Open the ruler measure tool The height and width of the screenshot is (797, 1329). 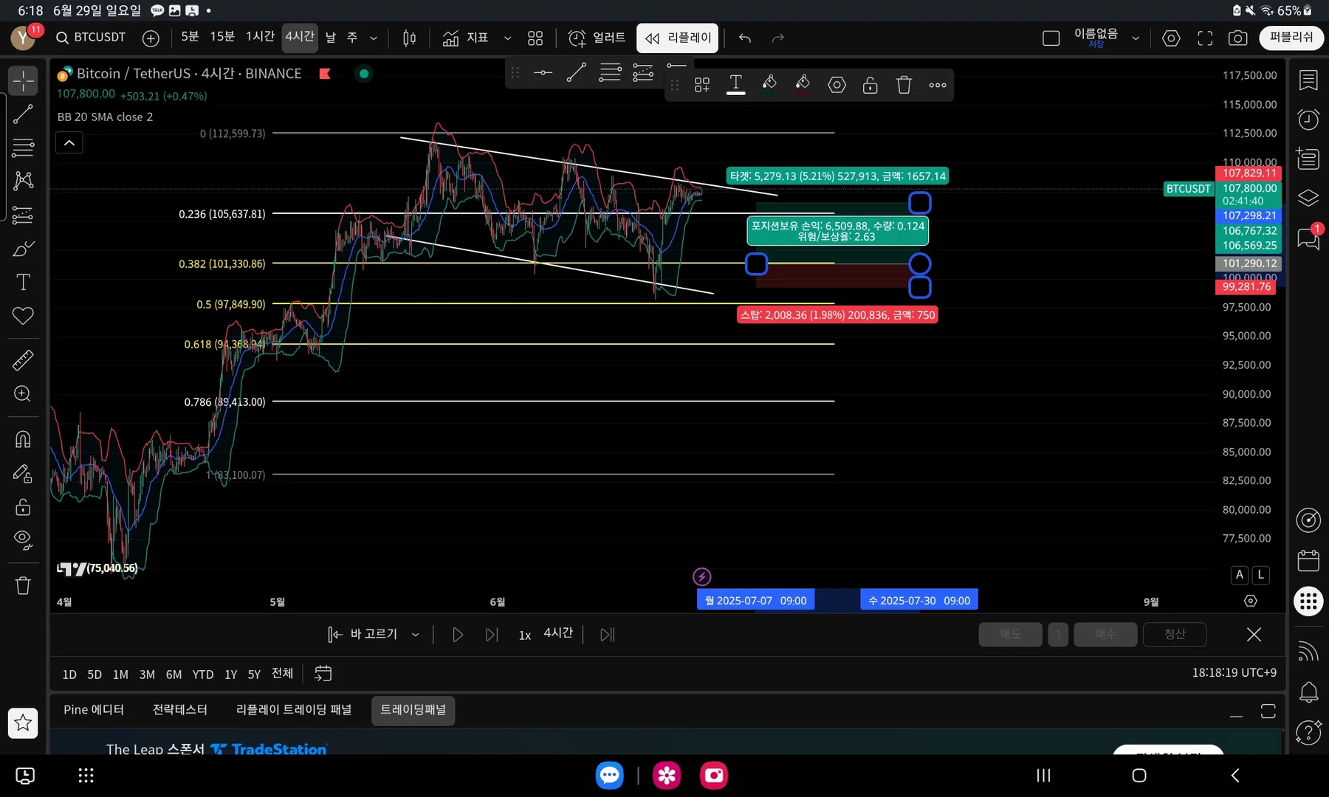(x=23, y=360)
